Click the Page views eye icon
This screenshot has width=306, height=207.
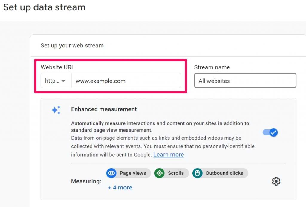(x=111, y=173)
